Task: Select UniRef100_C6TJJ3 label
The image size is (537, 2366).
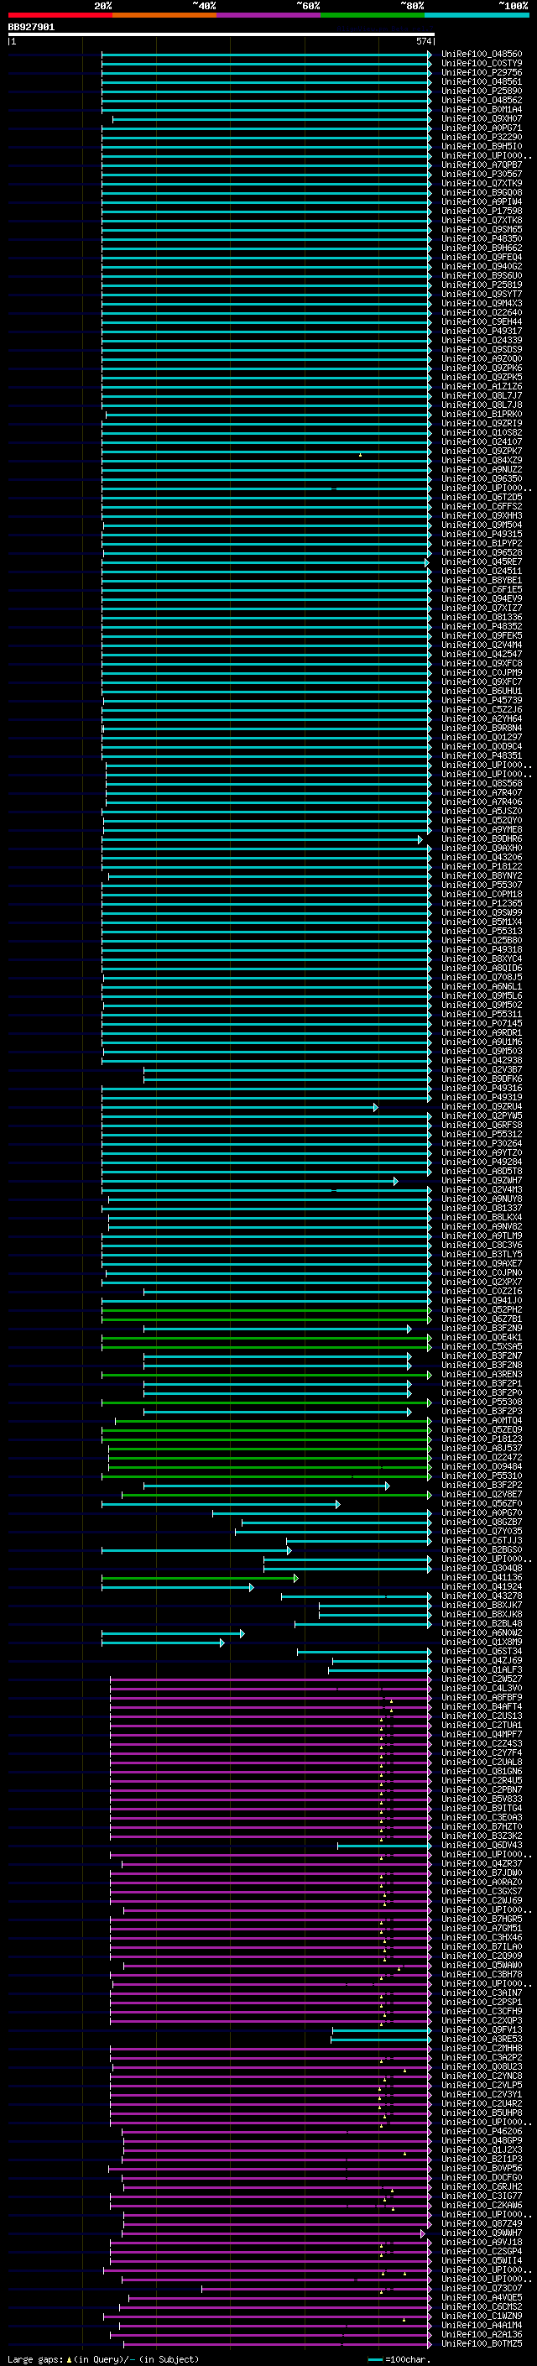Action: [x=481, y=1540]
